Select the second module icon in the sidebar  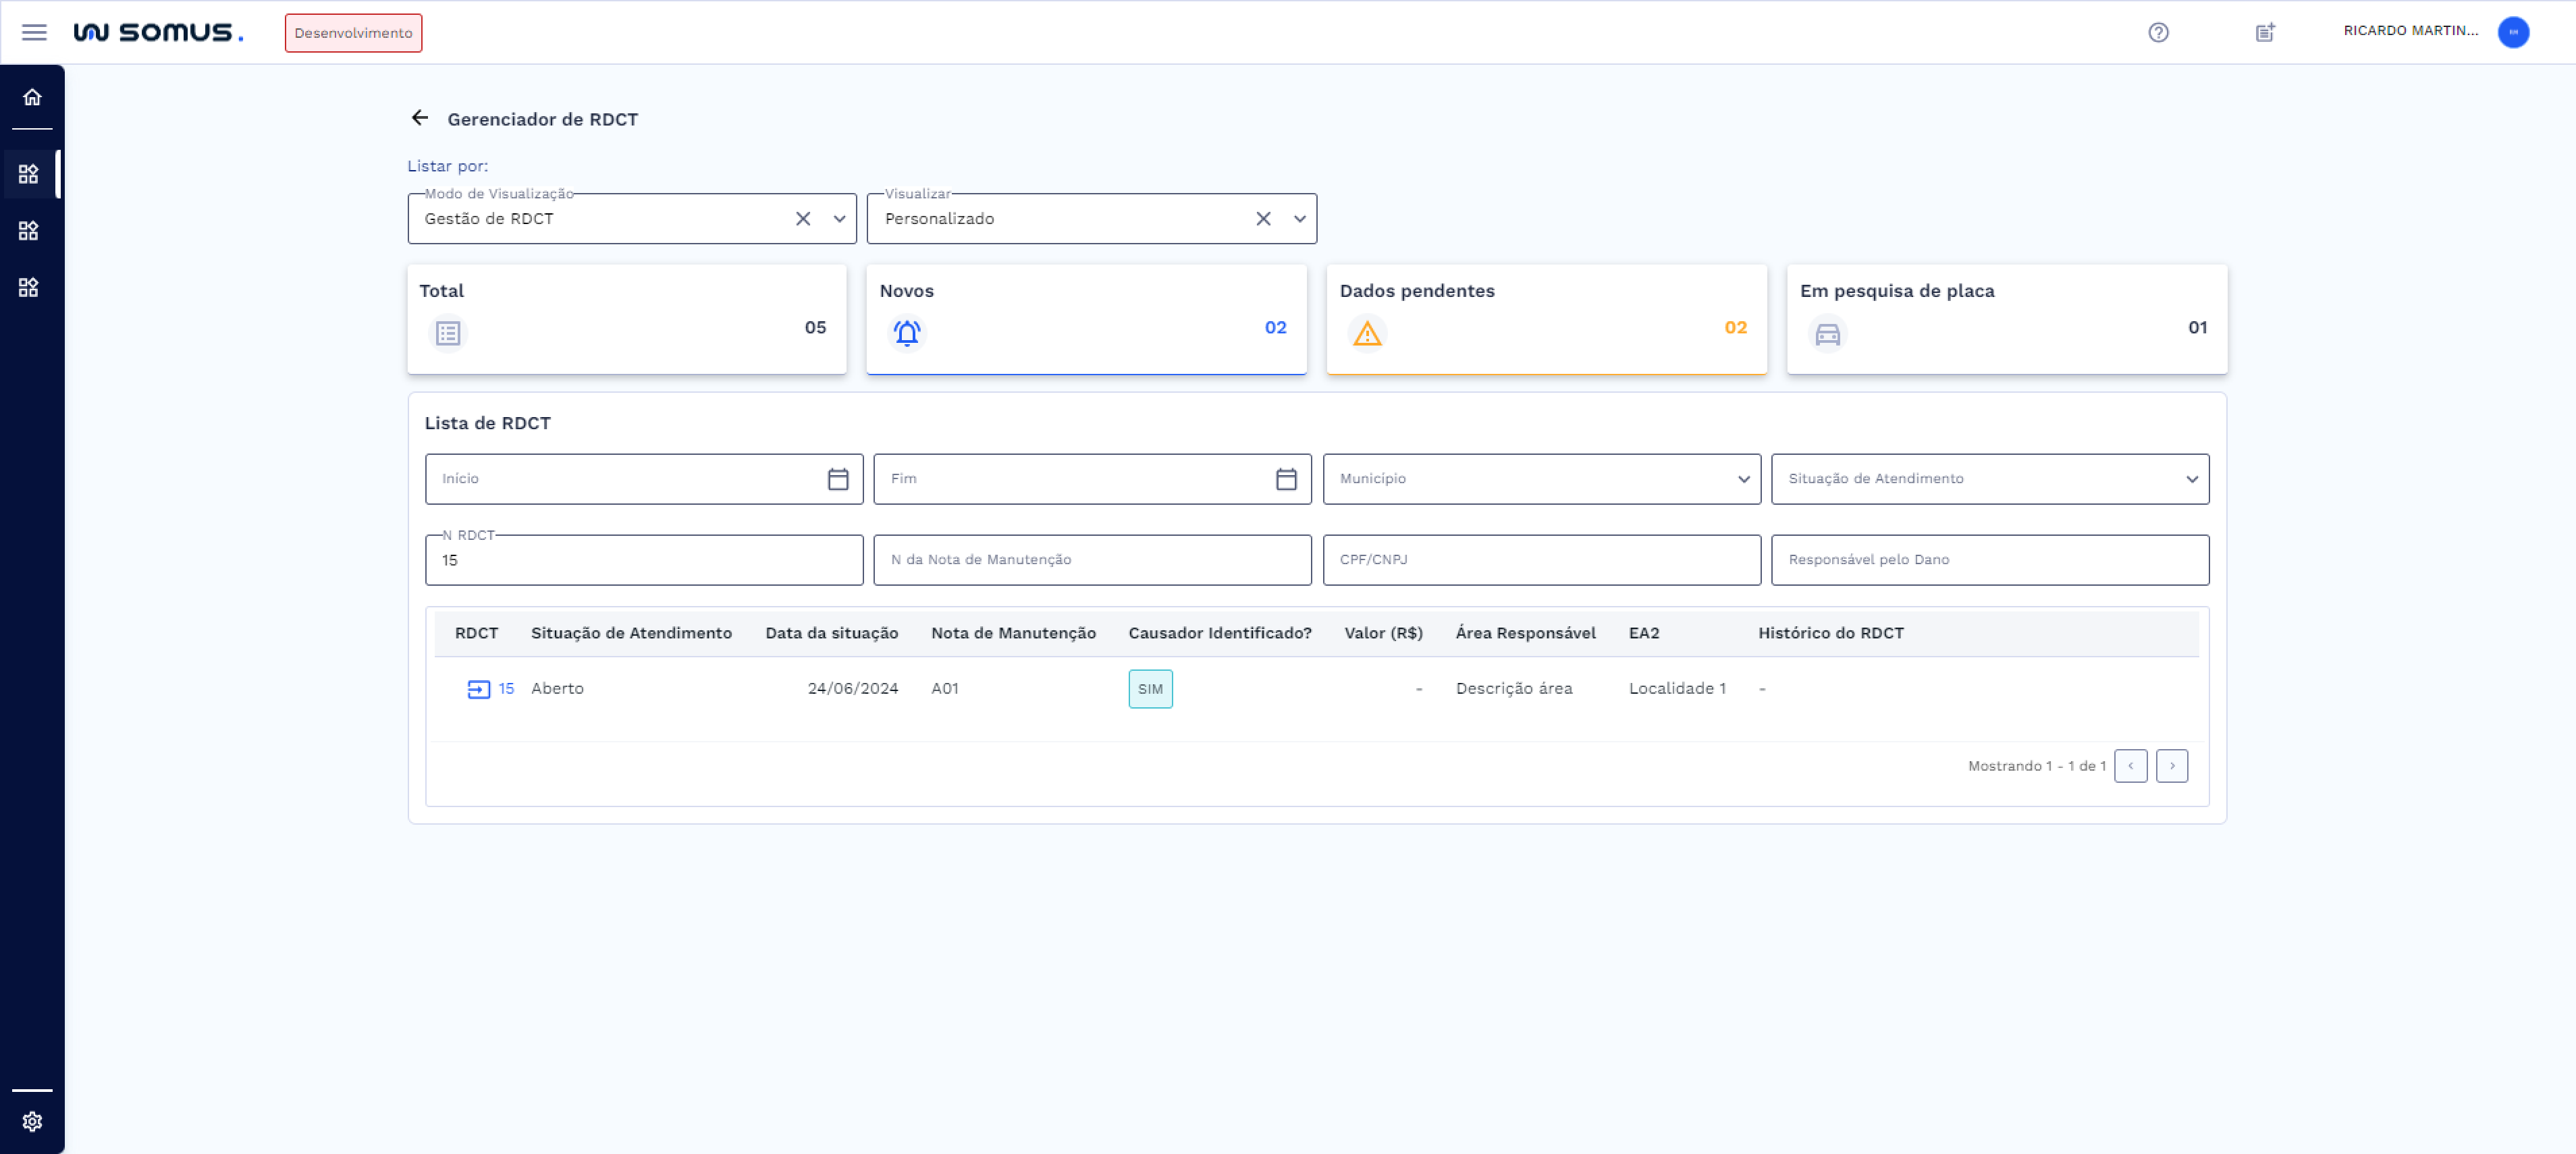click(x=31, y=230)
